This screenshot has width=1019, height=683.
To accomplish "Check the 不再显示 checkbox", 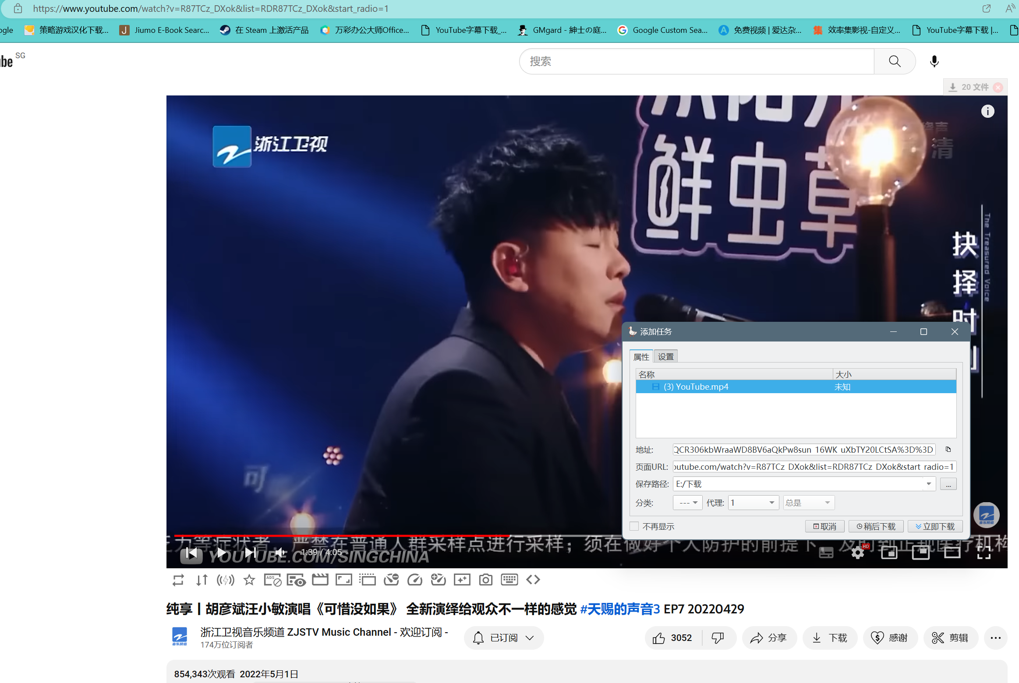I will pos(634,526).
